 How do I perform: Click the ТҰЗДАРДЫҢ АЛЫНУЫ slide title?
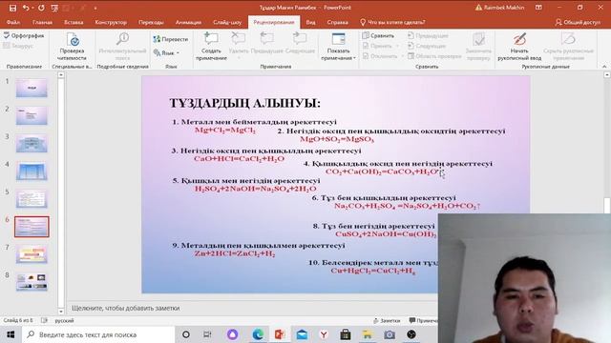tap(245, 104)
